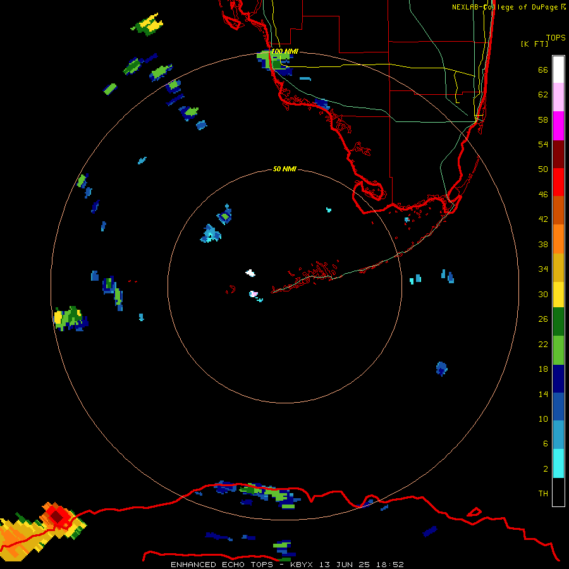Click the 38 legend value
Image resolution: width=569 pixels, height=569 pixels.
click(x=543, y=244)
